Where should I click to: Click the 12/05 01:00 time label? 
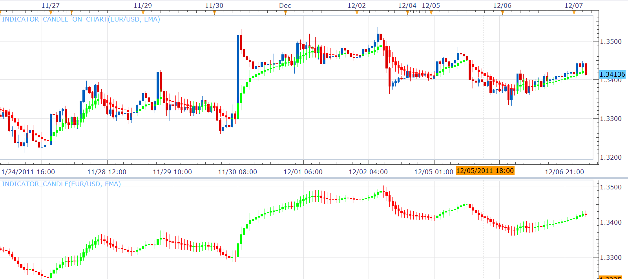[x=434, y=172]
